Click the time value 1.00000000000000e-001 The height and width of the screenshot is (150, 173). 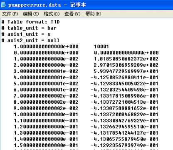point(46,114)
